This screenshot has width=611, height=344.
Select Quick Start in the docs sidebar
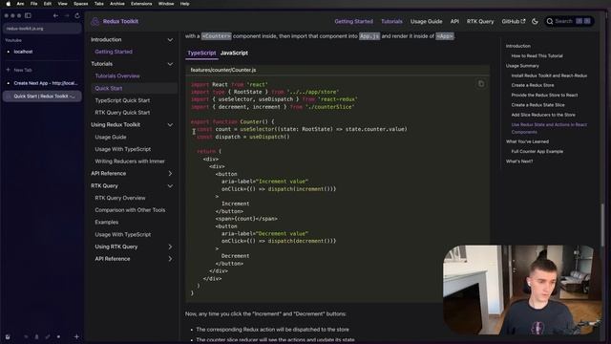click(x=135, y=88)
